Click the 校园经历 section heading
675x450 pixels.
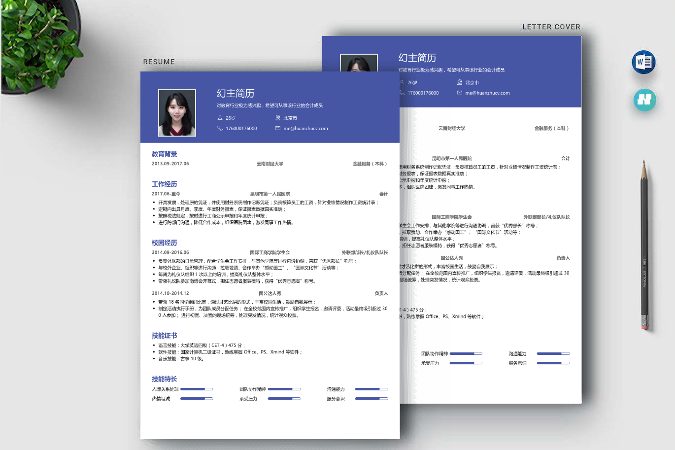pos(165,243)
